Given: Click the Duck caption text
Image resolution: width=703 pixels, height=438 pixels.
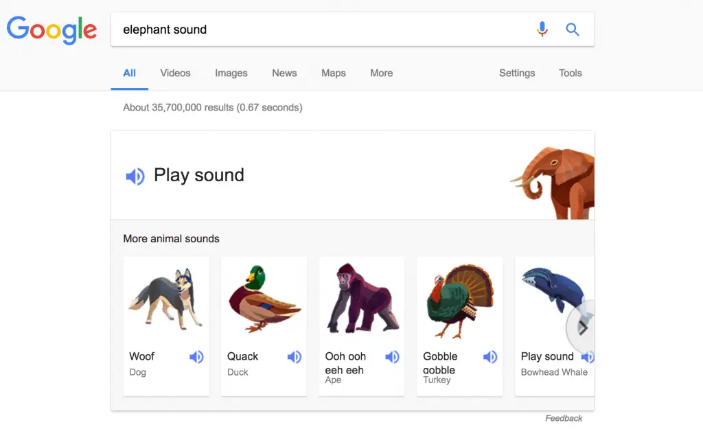Looking at the screenshot, I should (x=238, y=372).
